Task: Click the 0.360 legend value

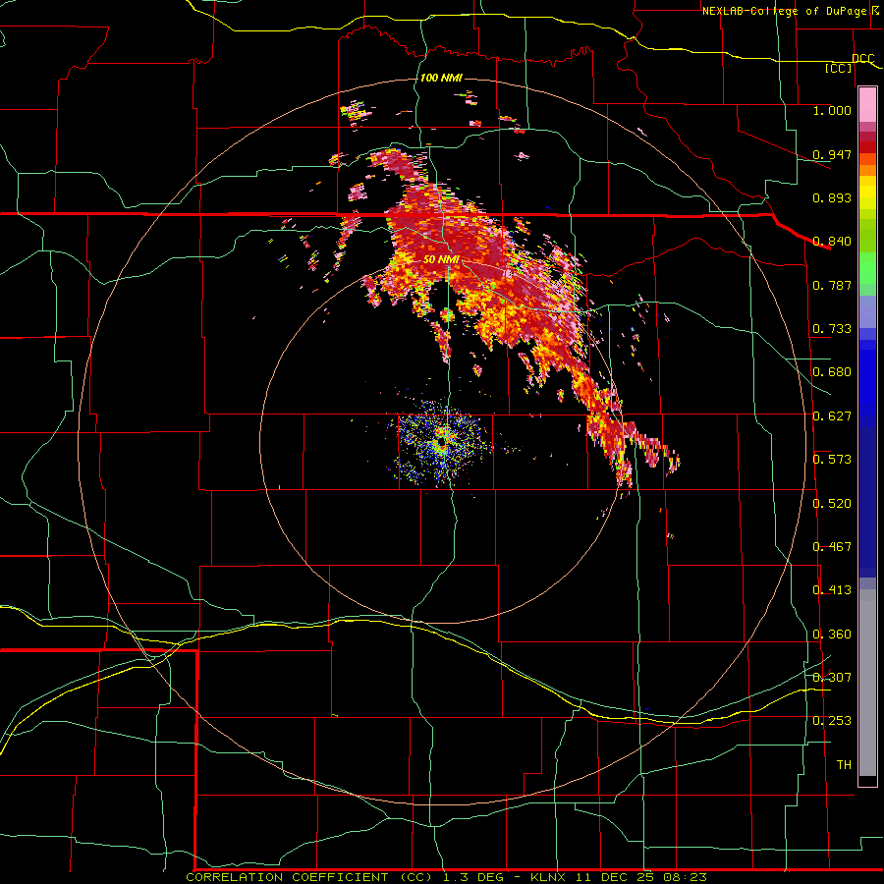Action: tap(832, 635)
